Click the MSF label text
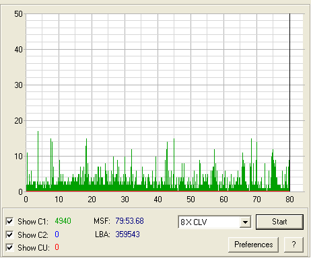 pyautogui.click(x=102, y=221)
